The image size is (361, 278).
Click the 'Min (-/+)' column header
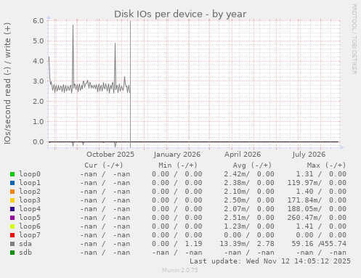pos(178,165)
